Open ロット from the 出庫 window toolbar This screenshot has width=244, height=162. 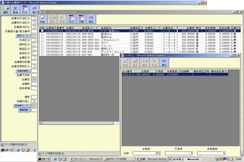(x=71, y=19)
